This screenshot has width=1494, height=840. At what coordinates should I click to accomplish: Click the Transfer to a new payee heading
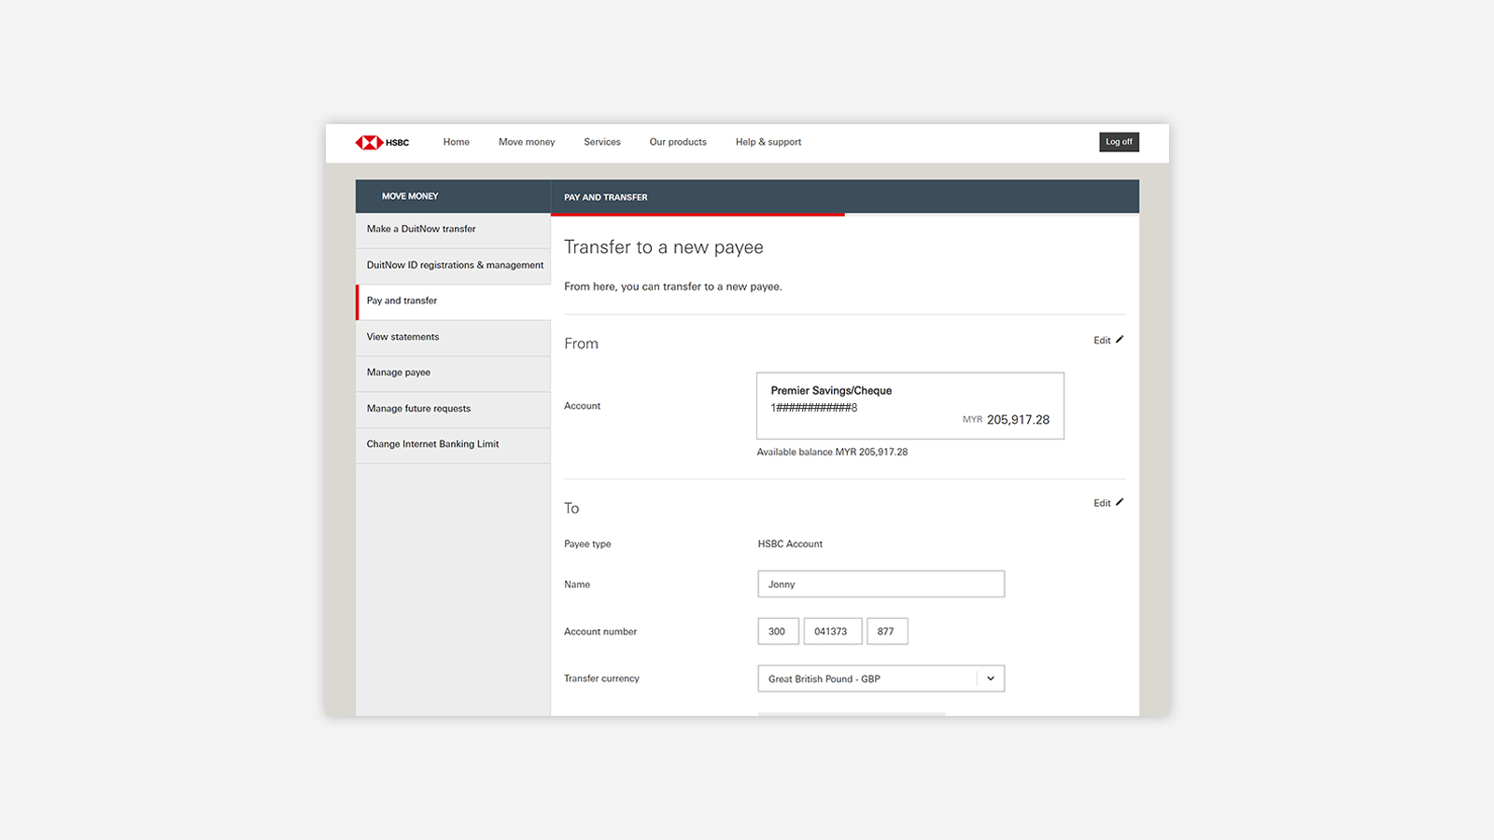664,247
